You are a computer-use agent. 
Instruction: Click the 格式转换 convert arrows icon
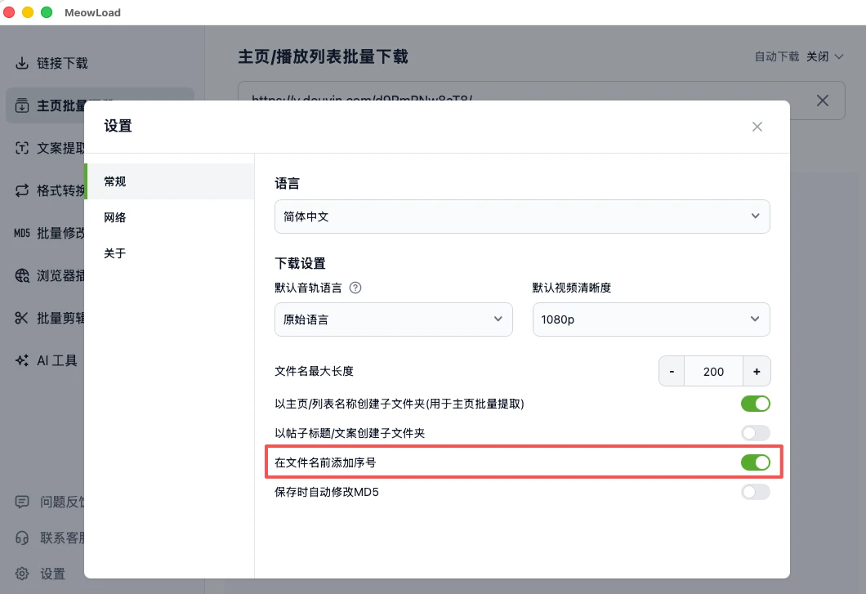pyautogui.click(x=22, y=190)
